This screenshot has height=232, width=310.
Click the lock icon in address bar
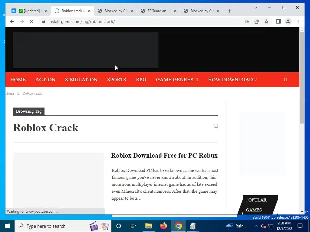click(44, 21)
